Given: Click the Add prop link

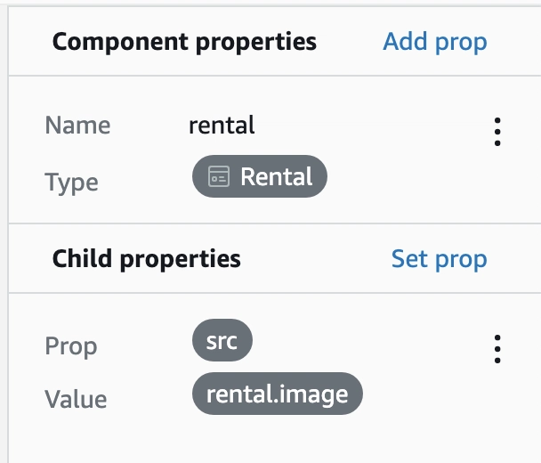Looking at the screenshot, I should (x=435, y=42).
